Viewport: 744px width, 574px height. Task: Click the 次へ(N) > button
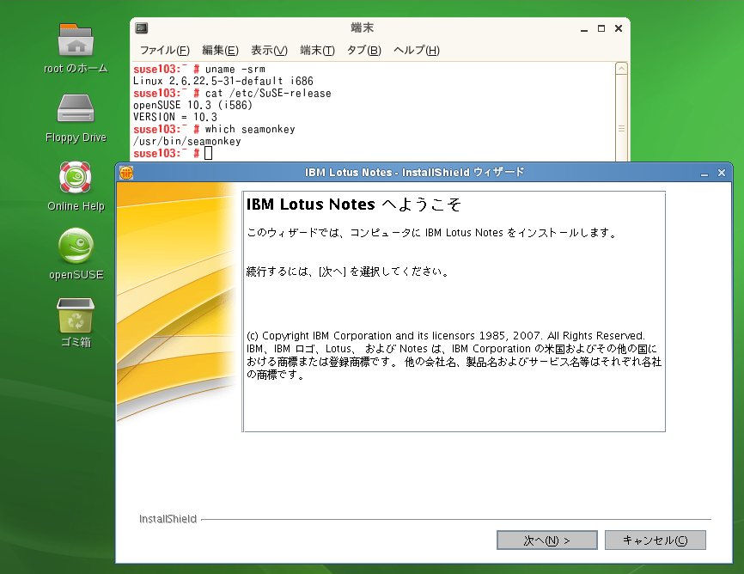546,540
